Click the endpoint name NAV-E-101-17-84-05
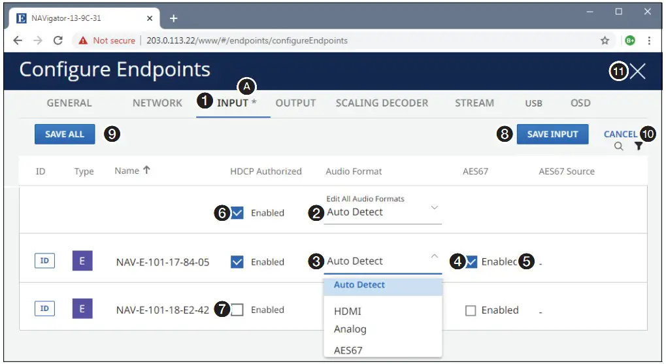Screen dimensions: 666x364 tap(163, 262)
